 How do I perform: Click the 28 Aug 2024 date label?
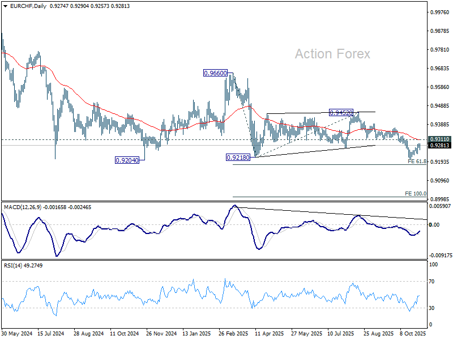pyautogui.click(x=88, y=333)
